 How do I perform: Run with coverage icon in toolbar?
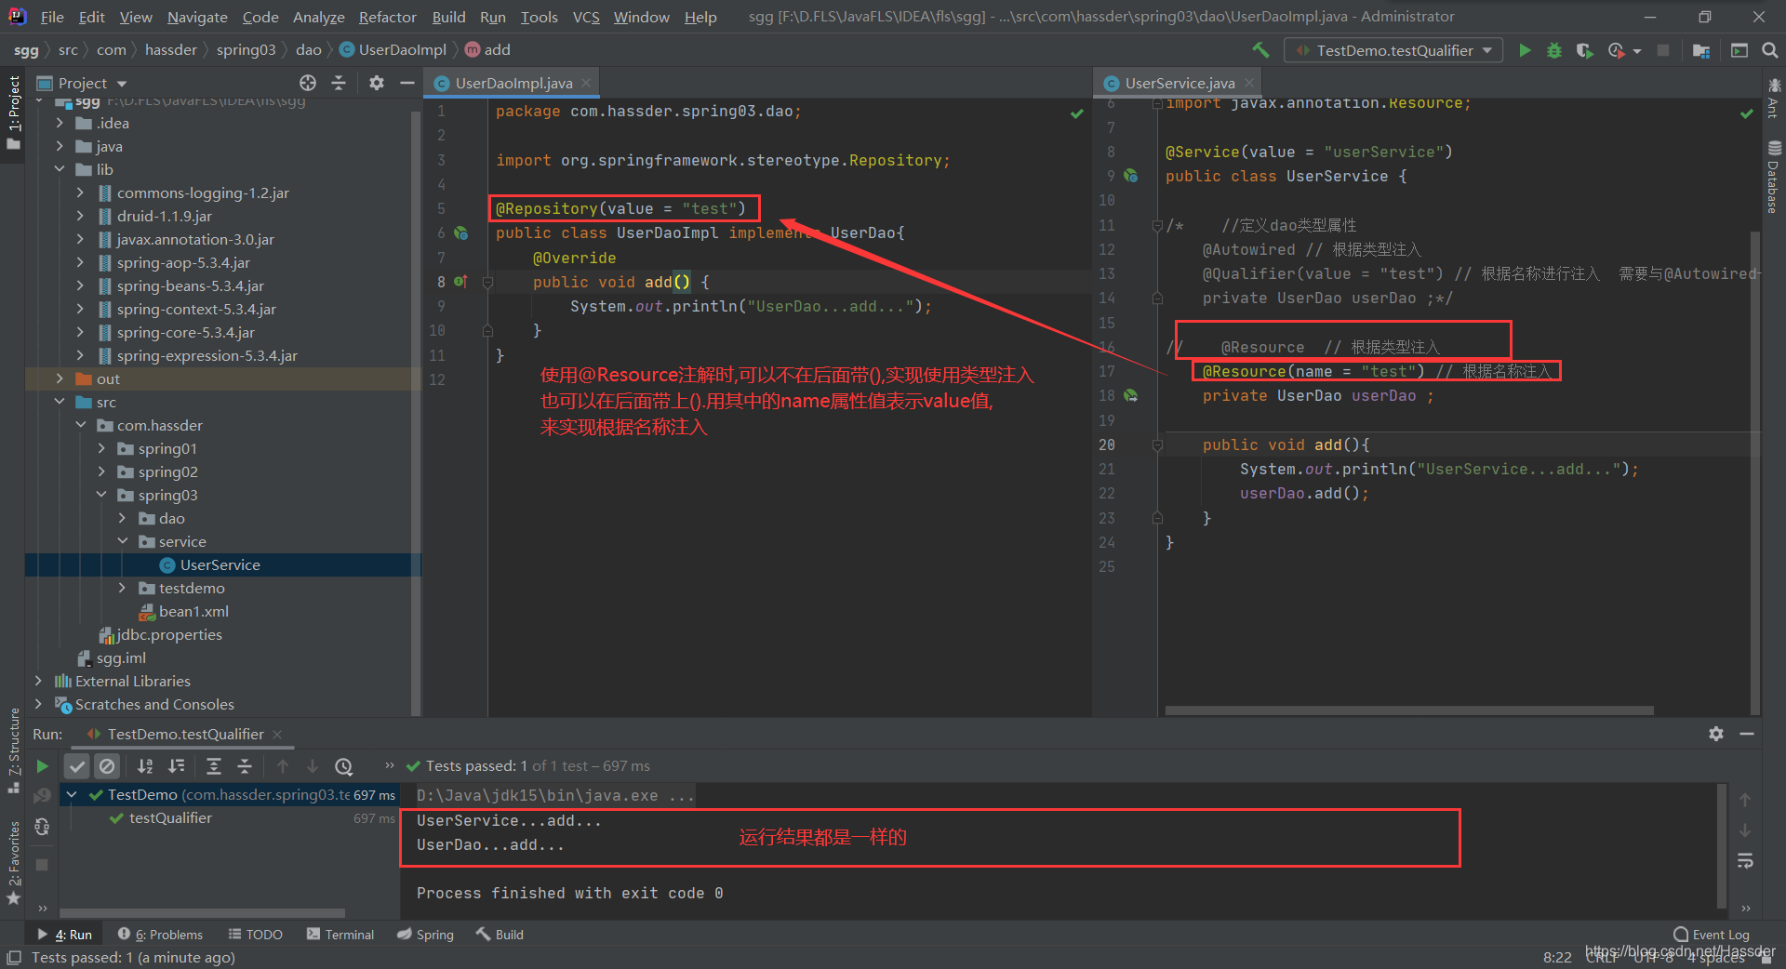1585,50
